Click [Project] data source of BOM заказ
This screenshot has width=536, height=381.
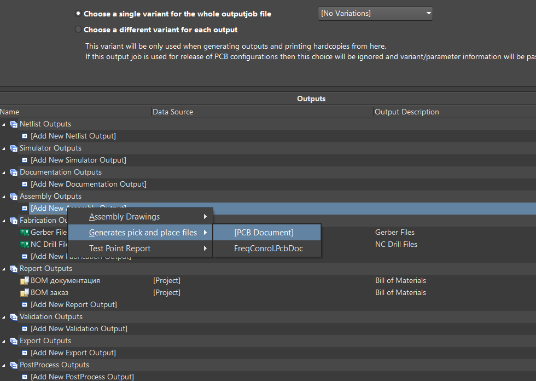(x=167, y=293)
